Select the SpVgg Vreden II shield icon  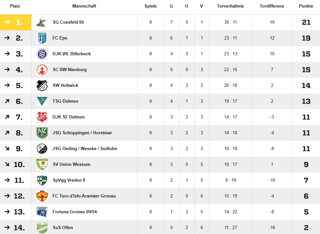click(x=42, y=180)
